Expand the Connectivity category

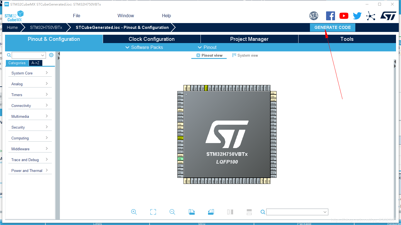[30, 106]
